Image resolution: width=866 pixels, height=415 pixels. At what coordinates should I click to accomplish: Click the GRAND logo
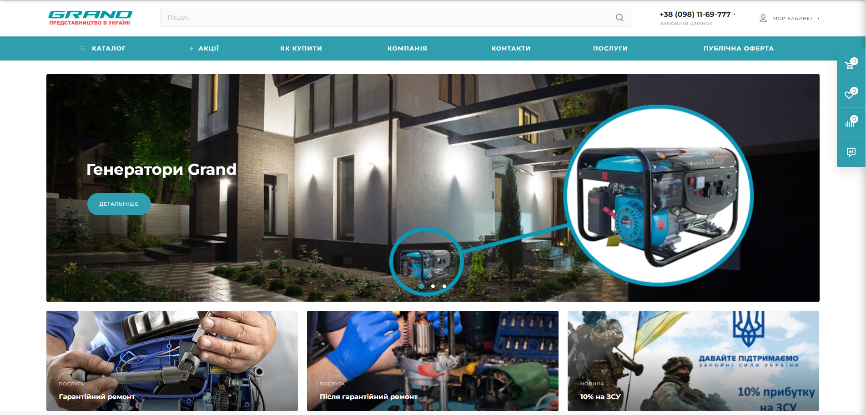pyautogui.click(x=90, y=18)
